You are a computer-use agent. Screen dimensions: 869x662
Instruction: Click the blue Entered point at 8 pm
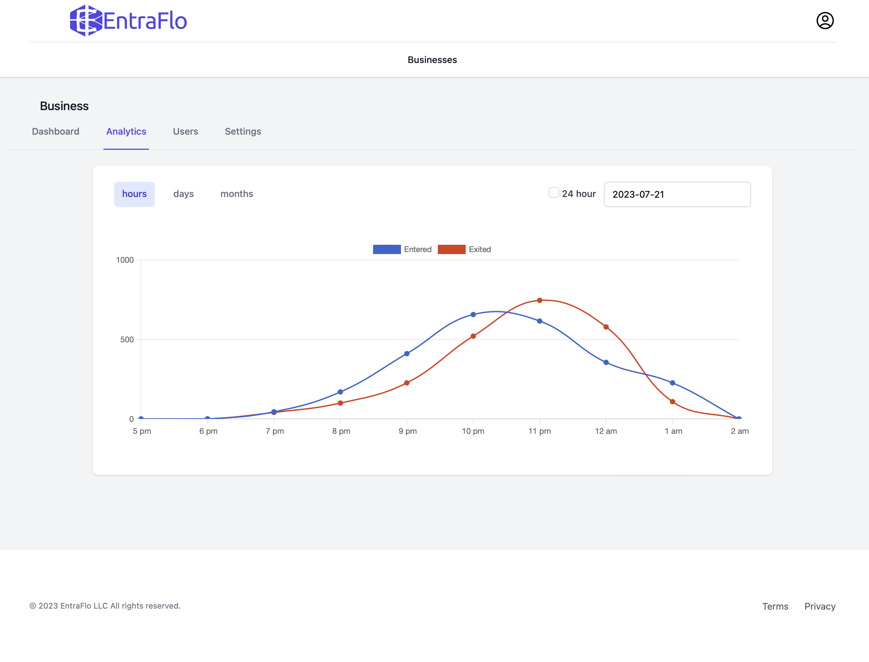[x=340, y=392]
